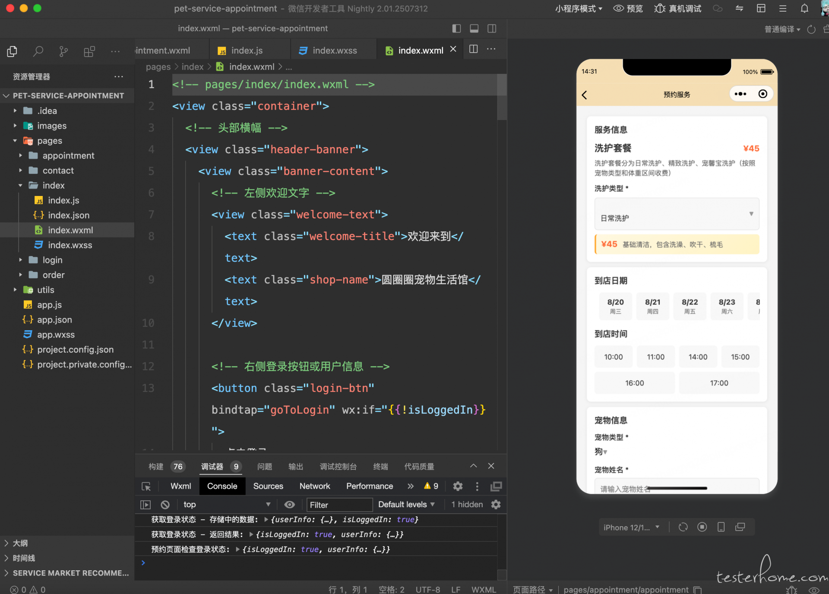Open the iPhone 12 device dropdown

(x=631, y=528)
